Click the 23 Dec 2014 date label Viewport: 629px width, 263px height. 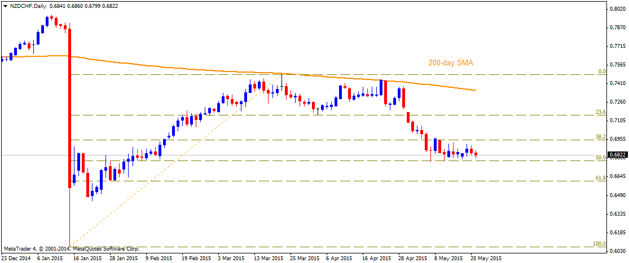17,258
